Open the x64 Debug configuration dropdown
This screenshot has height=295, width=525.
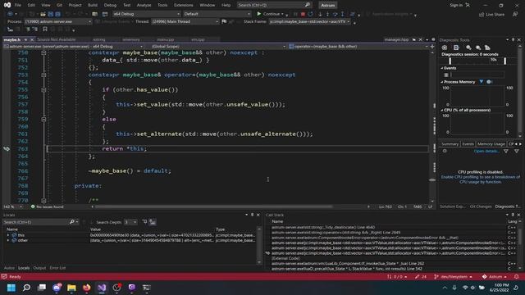(x=146, y=14)
